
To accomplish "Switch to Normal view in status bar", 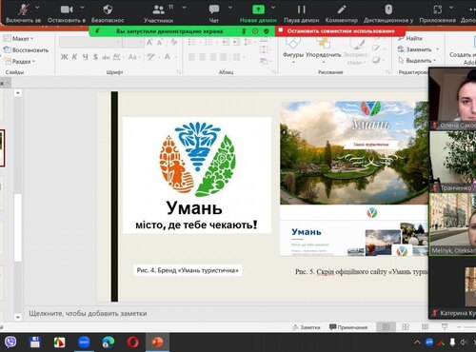I will pyautogui.click(x=386, y=326).
